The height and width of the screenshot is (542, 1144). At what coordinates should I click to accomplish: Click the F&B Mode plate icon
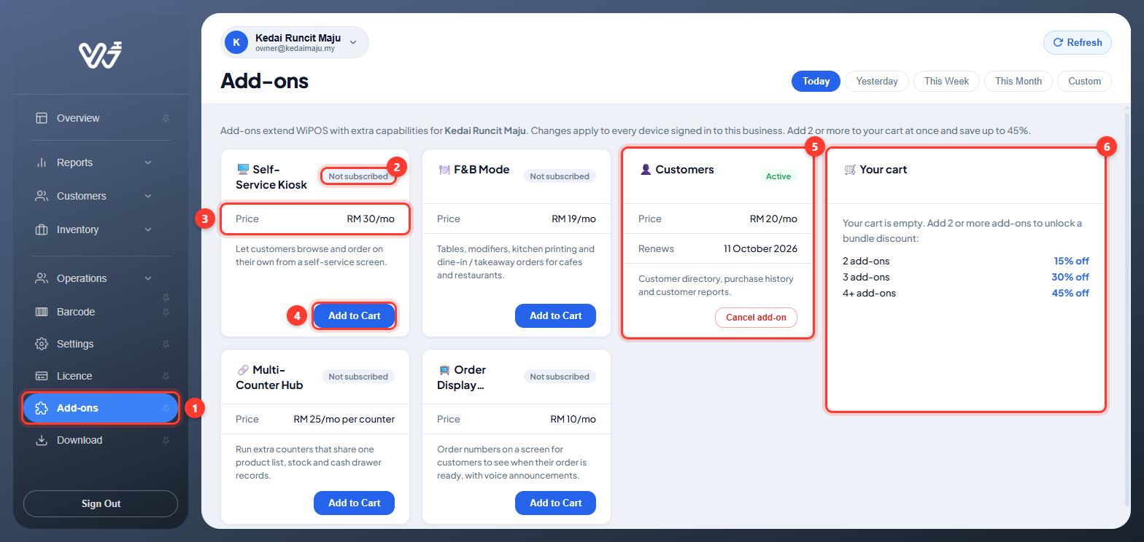[x=444, y=170]
